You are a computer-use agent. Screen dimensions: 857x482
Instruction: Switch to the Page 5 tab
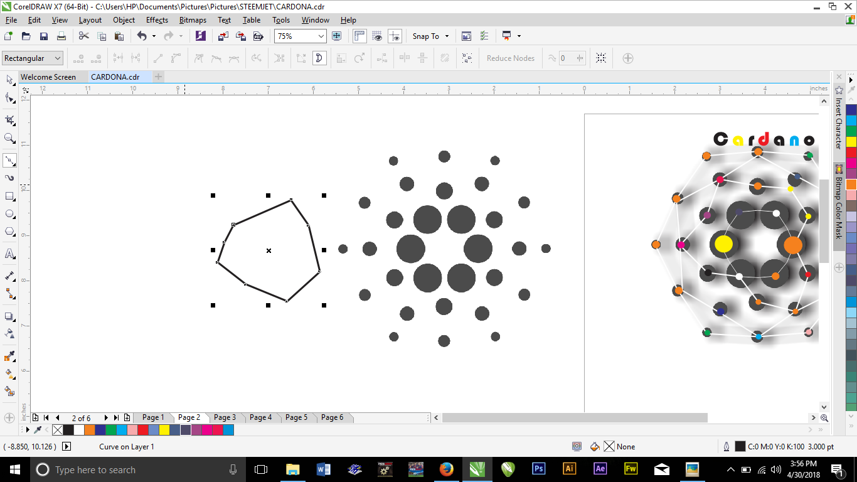click(296, 417)
